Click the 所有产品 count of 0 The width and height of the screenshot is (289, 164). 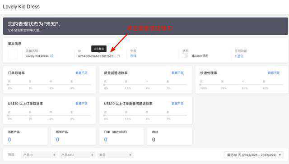pyautogui.click(x=57, y=140)
